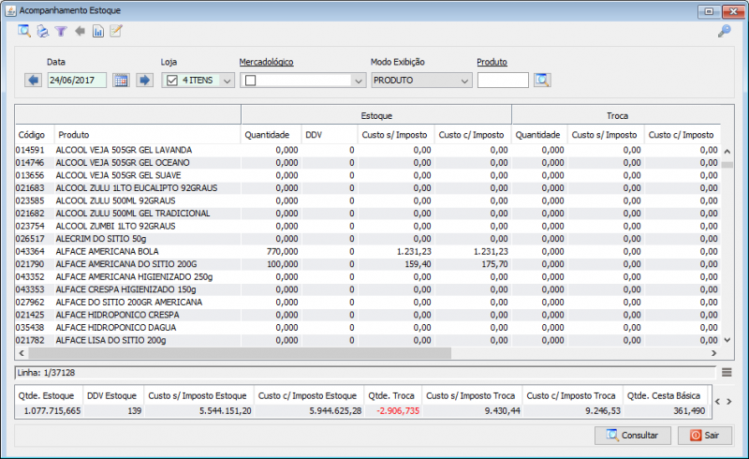The image size is (749, 459).
Task: Sort by the Produto column header
Action: 148,135
